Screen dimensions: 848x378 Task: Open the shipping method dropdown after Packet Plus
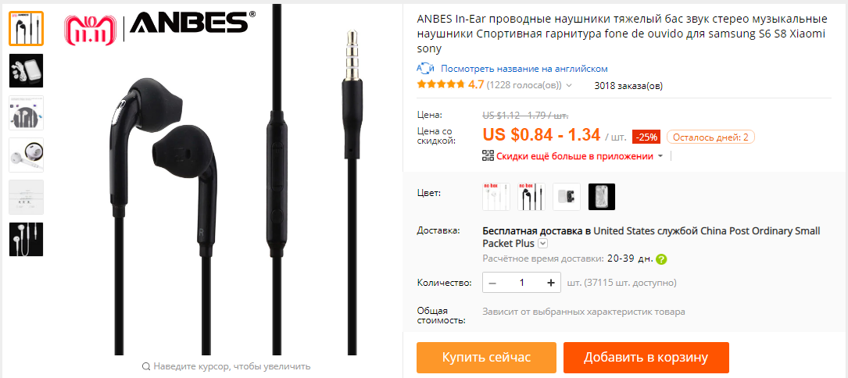point(543,244)
